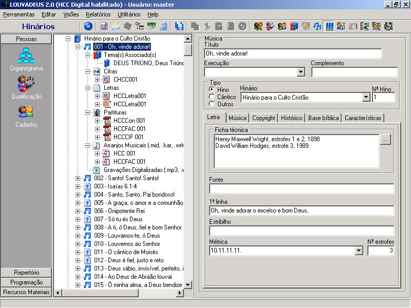Click the HCCCIF 001 PDF icon
411x308 pixels.
pos(107,137)
